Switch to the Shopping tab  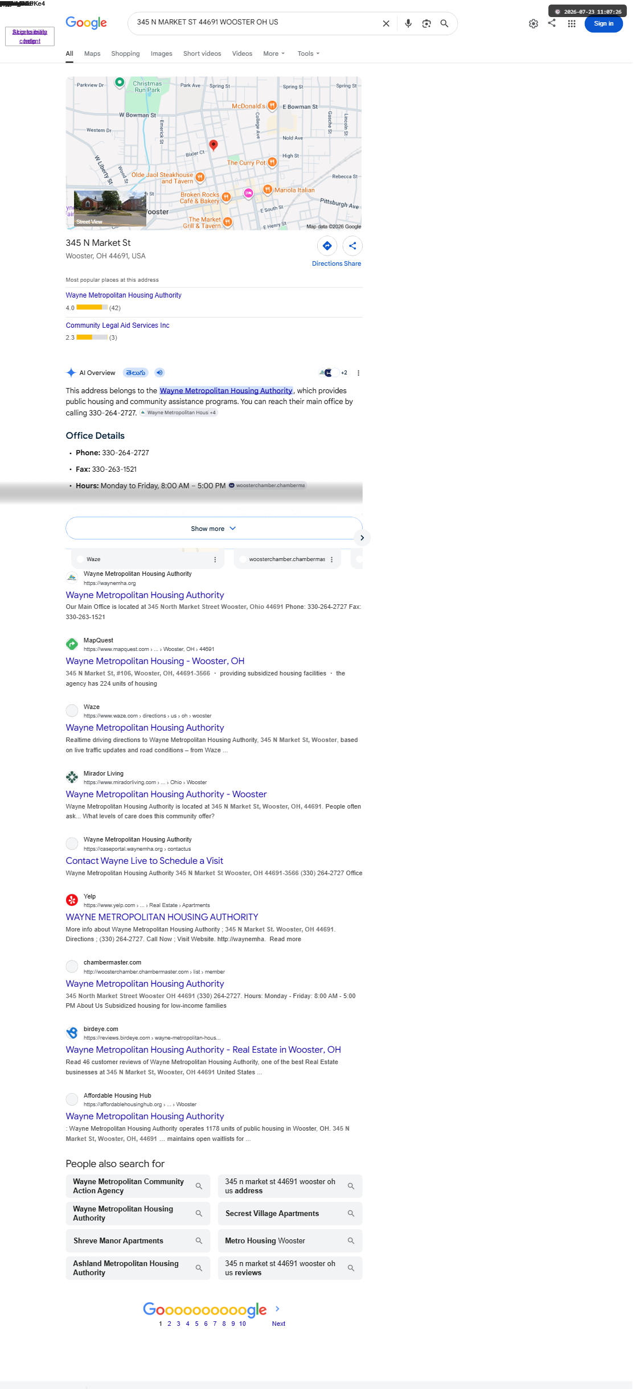(x=125, y=53)
